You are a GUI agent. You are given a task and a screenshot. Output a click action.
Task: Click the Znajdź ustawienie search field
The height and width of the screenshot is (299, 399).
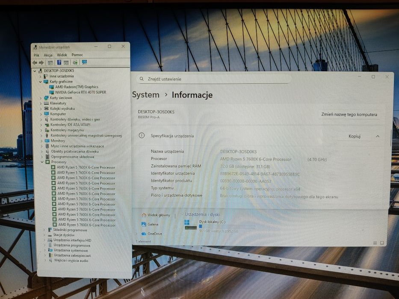213,79
